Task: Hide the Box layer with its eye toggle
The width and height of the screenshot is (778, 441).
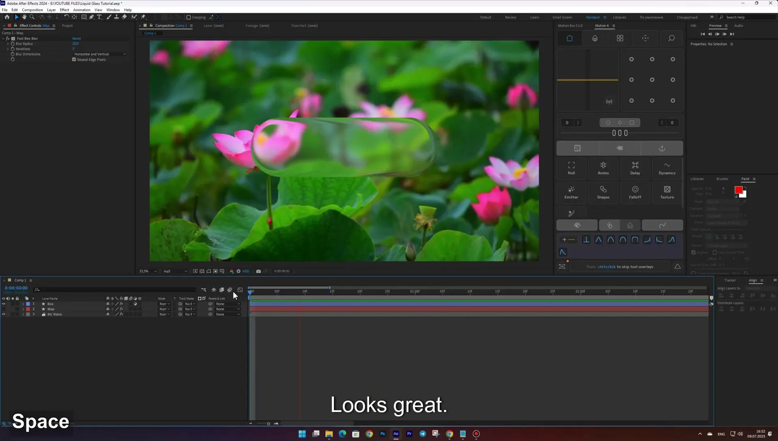Action: (x=4, y=304)
